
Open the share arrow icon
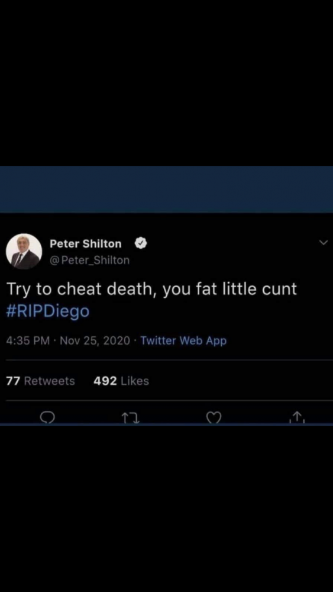point(298,417)
